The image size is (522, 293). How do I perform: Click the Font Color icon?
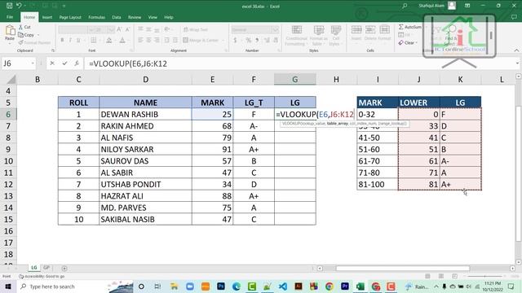pos(122,40)
